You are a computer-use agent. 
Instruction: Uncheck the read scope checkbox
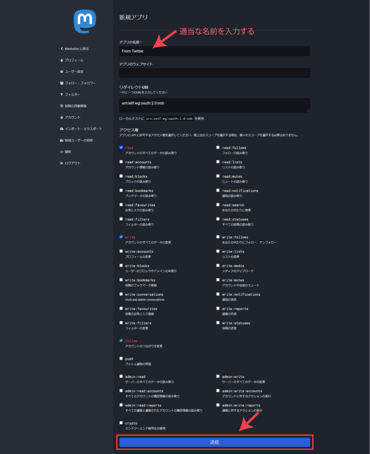[x=121, y=147]
